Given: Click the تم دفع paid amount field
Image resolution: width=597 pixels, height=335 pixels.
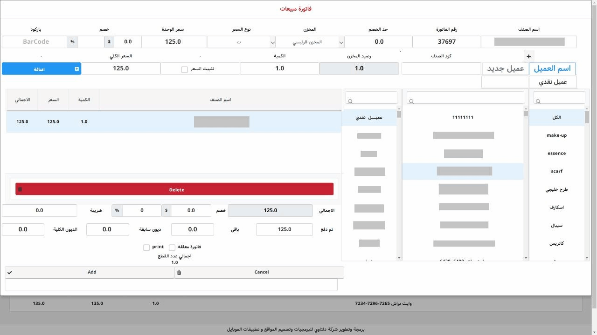Looking at the screenshot, I should 285,229.
